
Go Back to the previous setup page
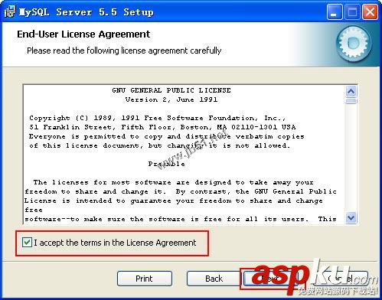[214, 279]
